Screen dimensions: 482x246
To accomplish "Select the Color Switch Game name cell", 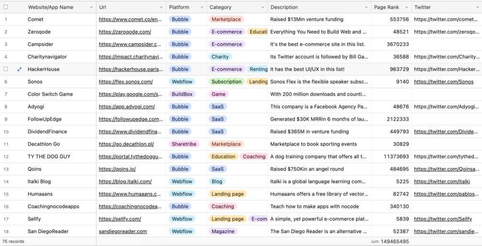I will coord(50,94).
